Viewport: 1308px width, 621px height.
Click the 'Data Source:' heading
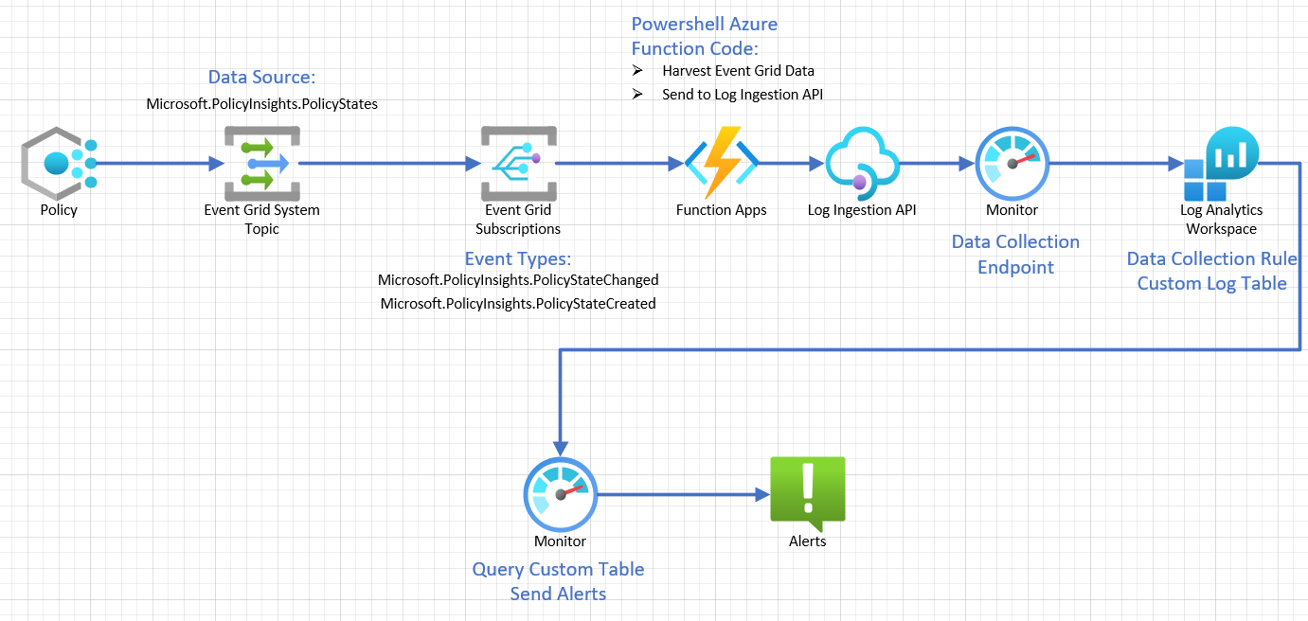[x=261, y=78]
